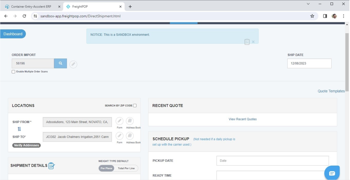View site information icon in address bar

pos(35,16)
